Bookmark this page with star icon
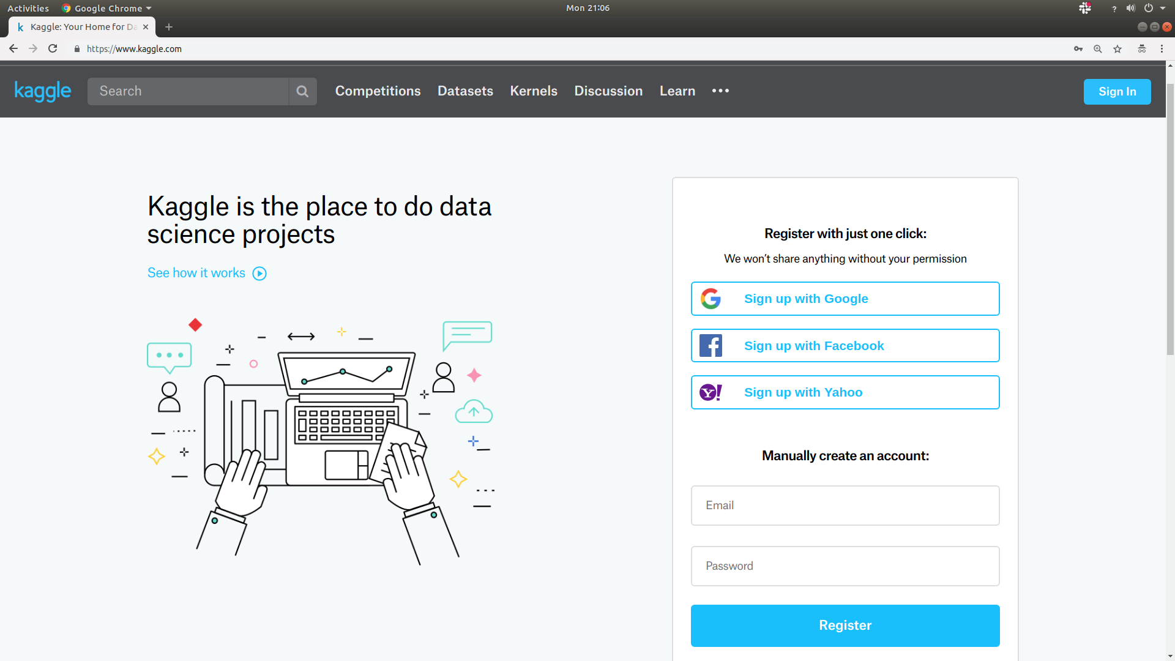 click(x=1117, y=49)
